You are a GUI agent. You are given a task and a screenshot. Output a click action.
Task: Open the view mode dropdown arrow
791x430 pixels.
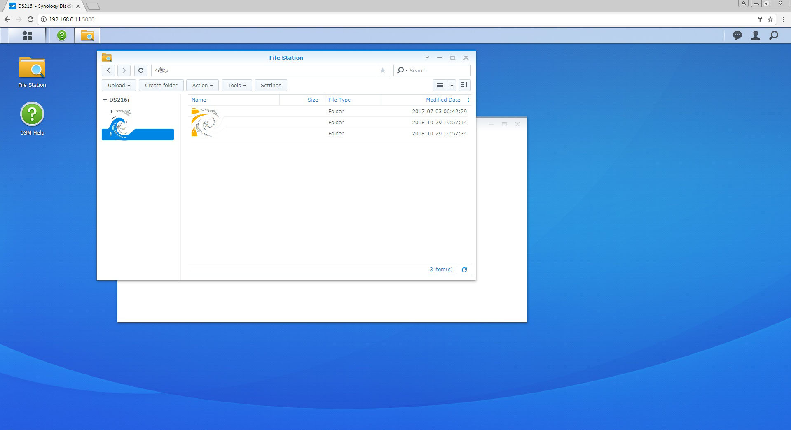(x=452, y=85)
